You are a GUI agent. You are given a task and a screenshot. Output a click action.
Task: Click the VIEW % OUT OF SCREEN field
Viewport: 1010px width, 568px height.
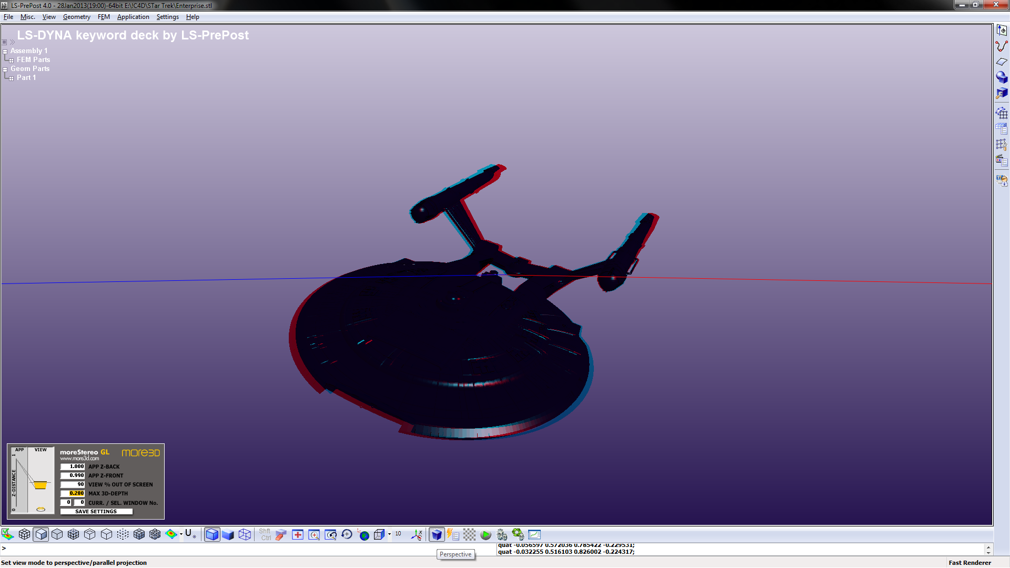tap(73, 484)
